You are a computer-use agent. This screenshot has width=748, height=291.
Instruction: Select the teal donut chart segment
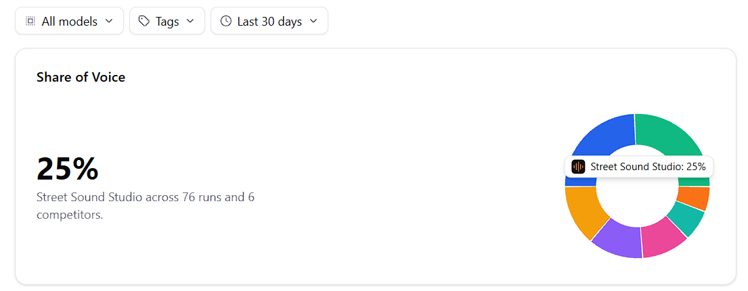(x=686, y=218)
